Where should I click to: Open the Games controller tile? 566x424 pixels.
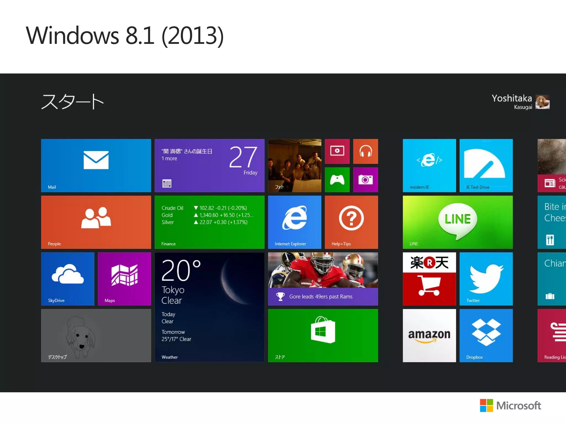coord(337,180)
